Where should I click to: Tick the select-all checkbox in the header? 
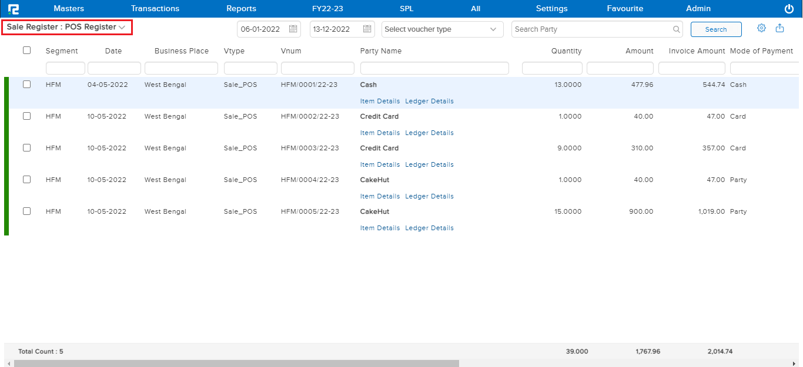(x=26, y=50)
